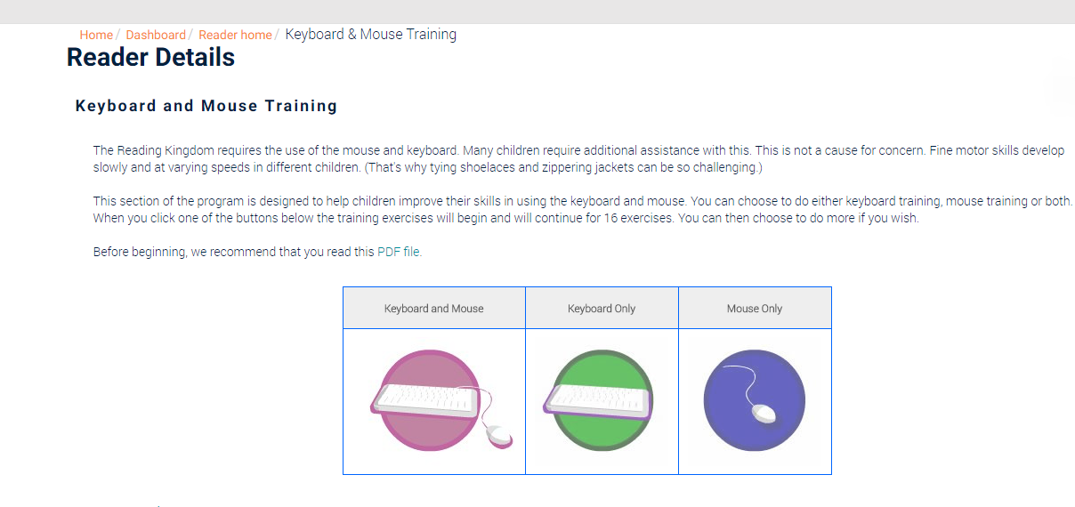Screen dimensions: 1075x507
Task: Select the "Mouse Only" column header
Action: tap(755, 309)
